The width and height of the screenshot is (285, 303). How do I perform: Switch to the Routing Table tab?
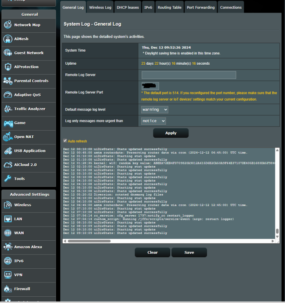pos(170,7)
